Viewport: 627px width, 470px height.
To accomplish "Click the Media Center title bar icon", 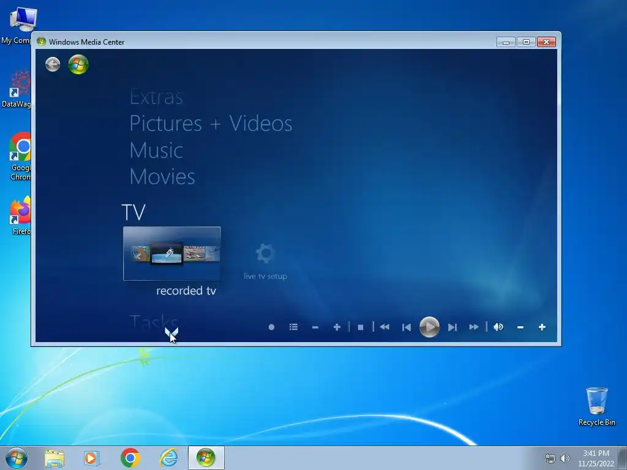I will click(41, 42).
